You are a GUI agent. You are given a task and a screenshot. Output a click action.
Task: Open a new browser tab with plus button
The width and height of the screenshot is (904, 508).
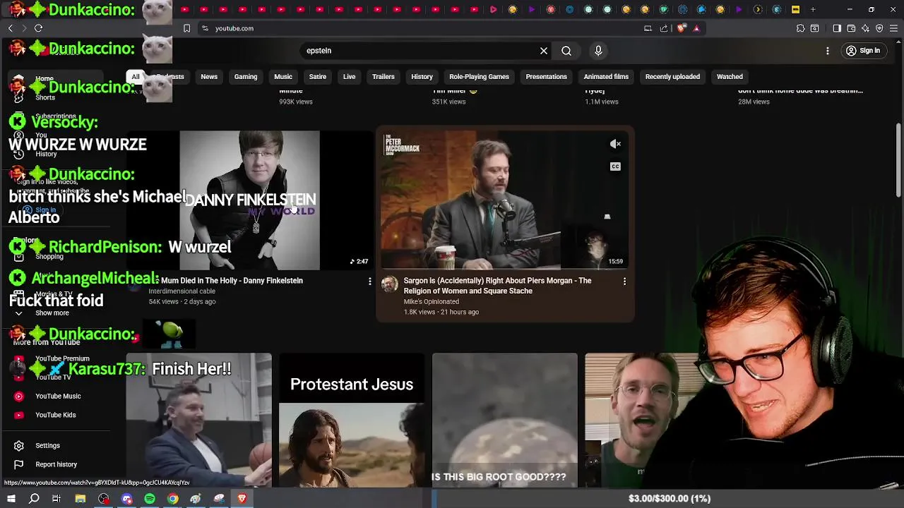pos(813,10)
